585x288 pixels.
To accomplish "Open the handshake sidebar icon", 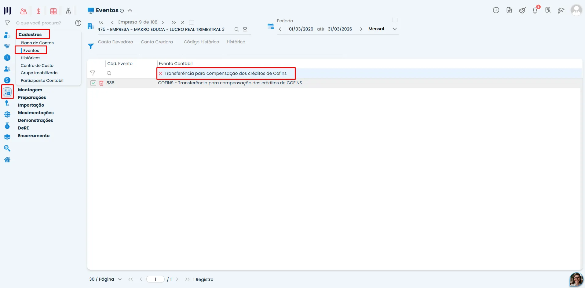I will 7,46.
